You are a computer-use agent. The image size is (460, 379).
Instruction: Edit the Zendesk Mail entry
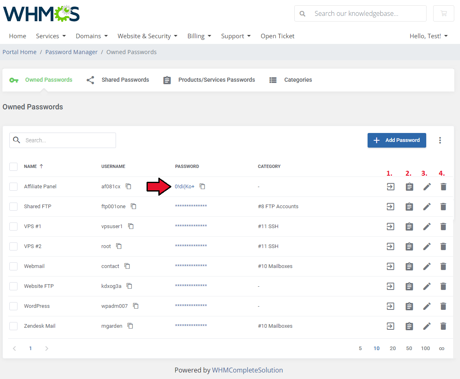tap(427, 326)
